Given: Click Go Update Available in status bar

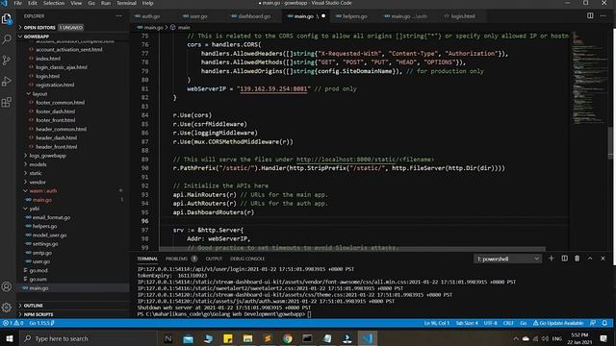Looking at the screenshot, I should [558, 323].
